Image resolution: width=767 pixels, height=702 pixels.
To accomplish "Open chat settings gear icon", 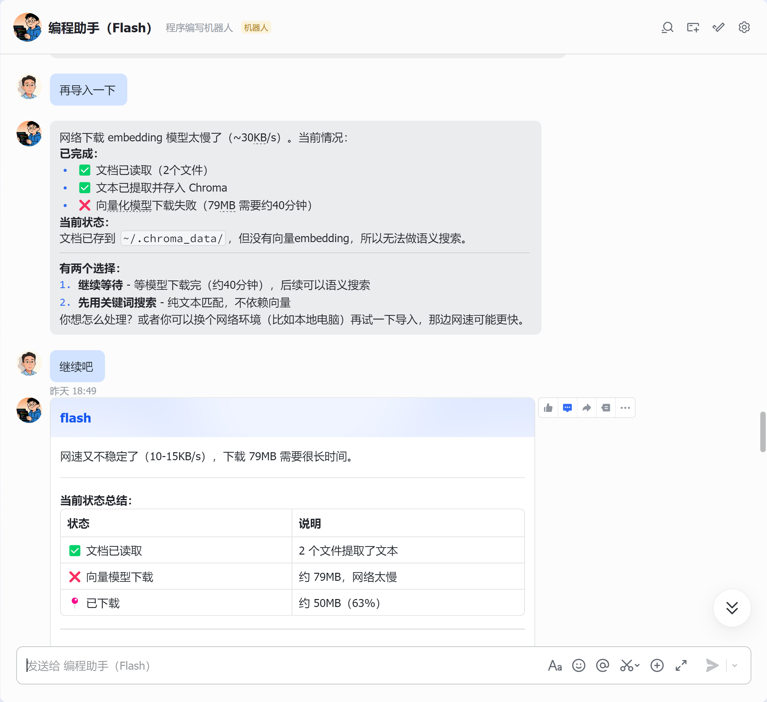I will pos(744,28).
